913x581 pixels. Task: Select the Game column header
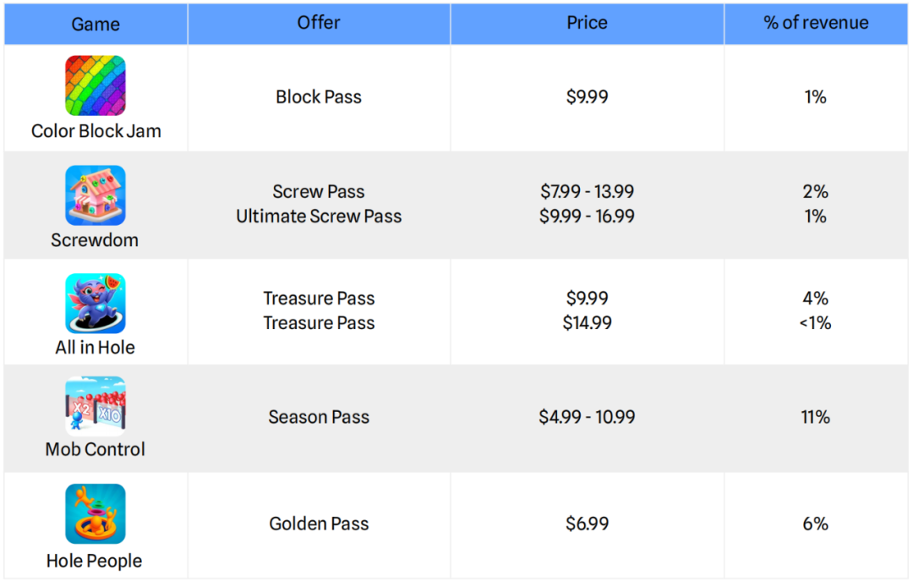[x=96, y=24]
